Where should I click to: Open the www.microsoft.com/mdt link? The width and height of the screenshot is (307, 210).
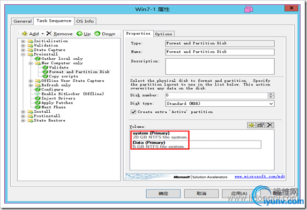click(259, 177)
